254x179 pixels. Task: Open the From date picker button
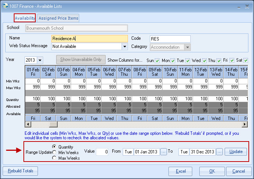coord(164,152)
